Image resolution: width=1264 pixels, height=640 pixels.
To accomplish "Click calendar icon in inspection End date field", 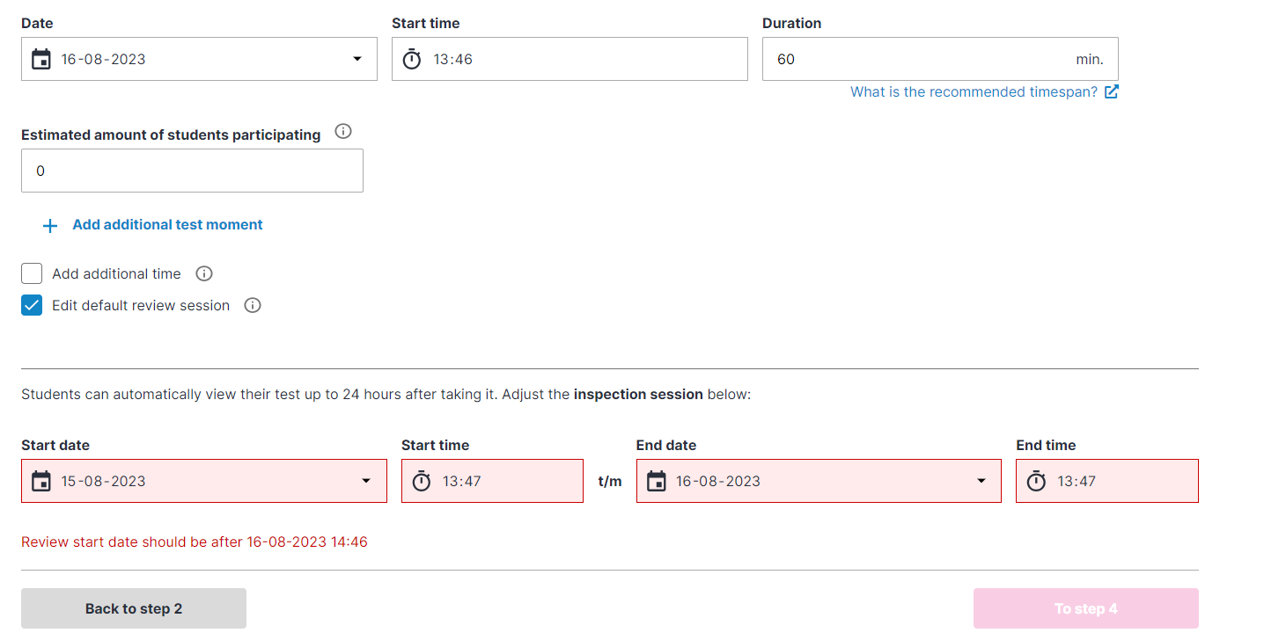I will 656,481.
